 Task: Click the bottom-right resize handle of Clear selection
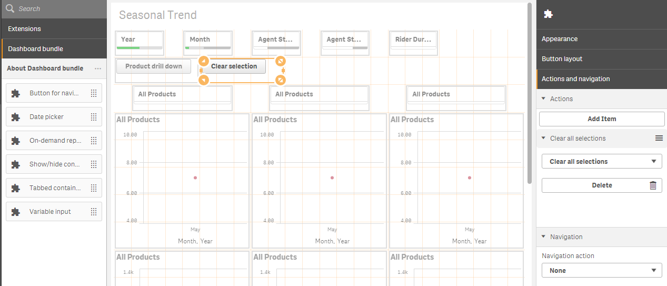click(x=281, y=80)
